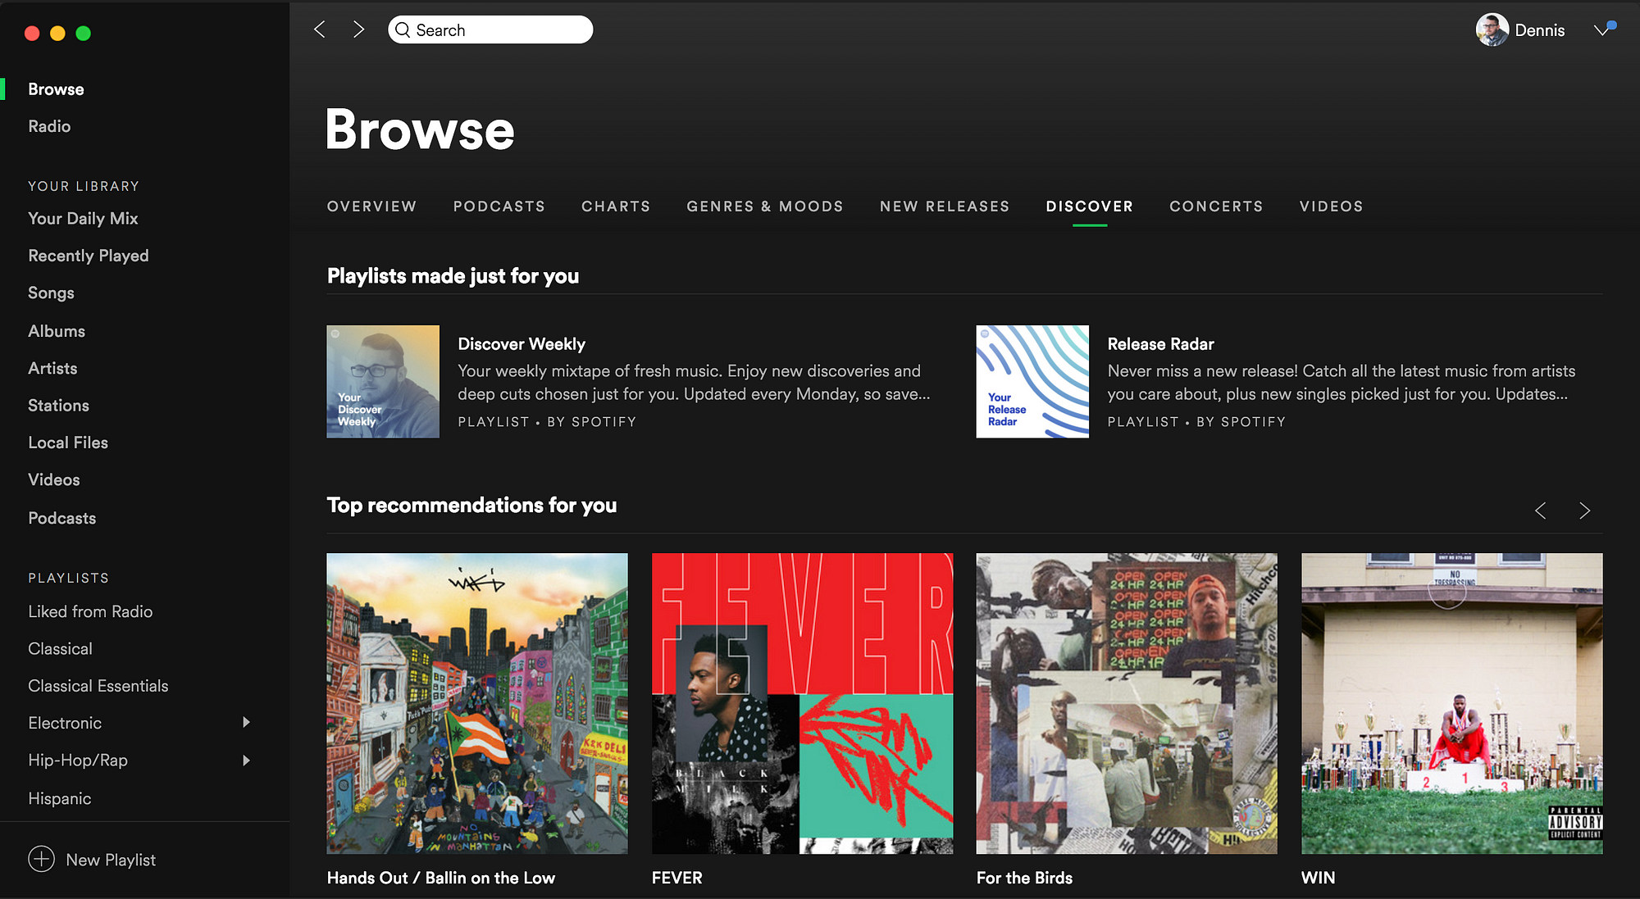Image resolution: width=1640 pixels, height=899 pixels.
Task: Click Spotify under Discover Weekly byline
Action: pyautogui.click(x=604, y=421)
